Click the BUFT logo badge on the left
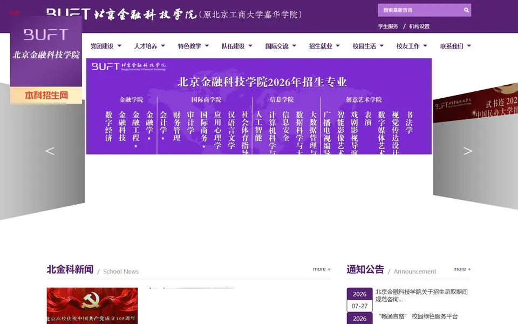Viewport: 518px width, 324px height. pos(46,51)
